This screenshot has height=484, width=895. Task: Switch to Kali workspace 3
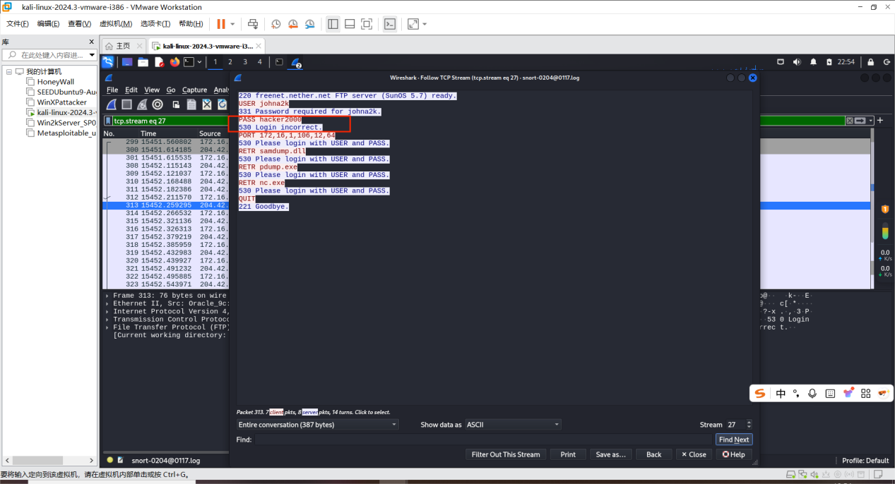(245, 62)
